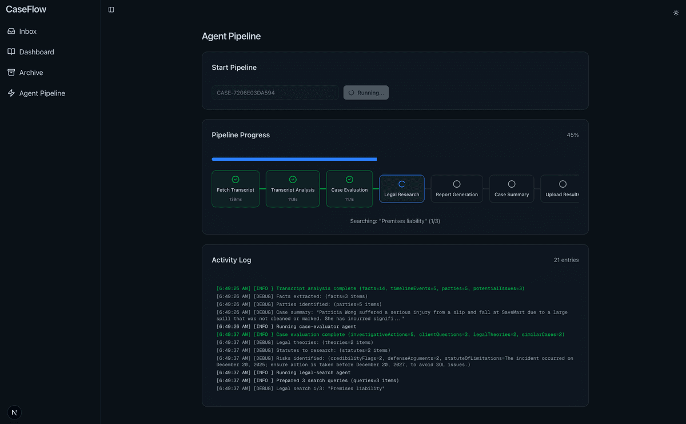686x424 pixels.
Task: Select Dashboard in the sidebar navigation
Action: (x=35, y=51)
